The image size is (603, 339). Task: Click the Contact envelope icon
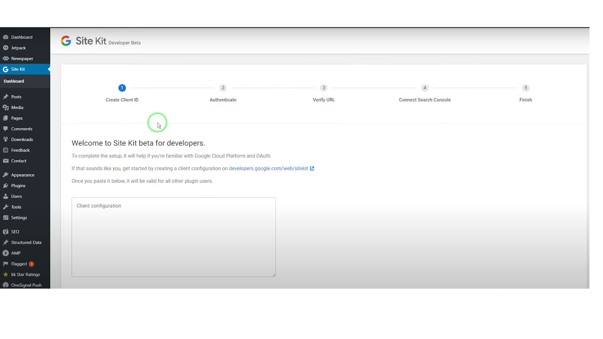coord(6,161)
